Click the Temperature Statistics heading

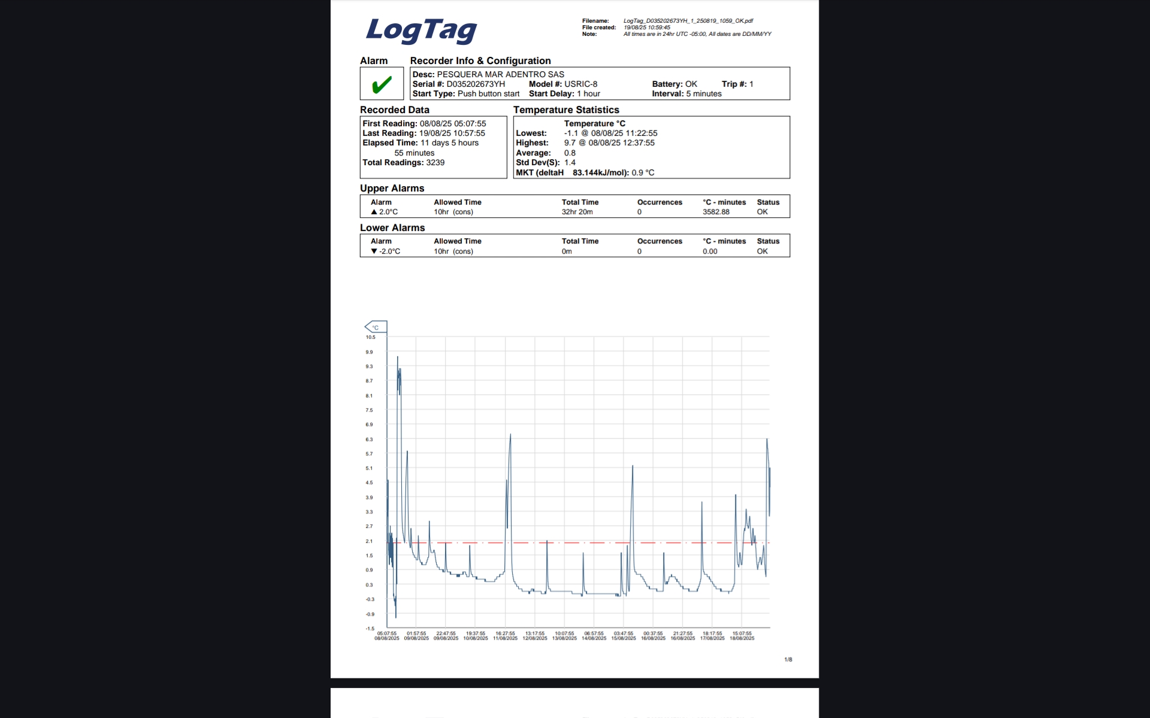tap(566, 110)
